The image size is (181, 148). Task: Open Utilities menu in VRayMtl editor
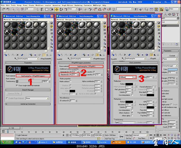click(141, 20)
